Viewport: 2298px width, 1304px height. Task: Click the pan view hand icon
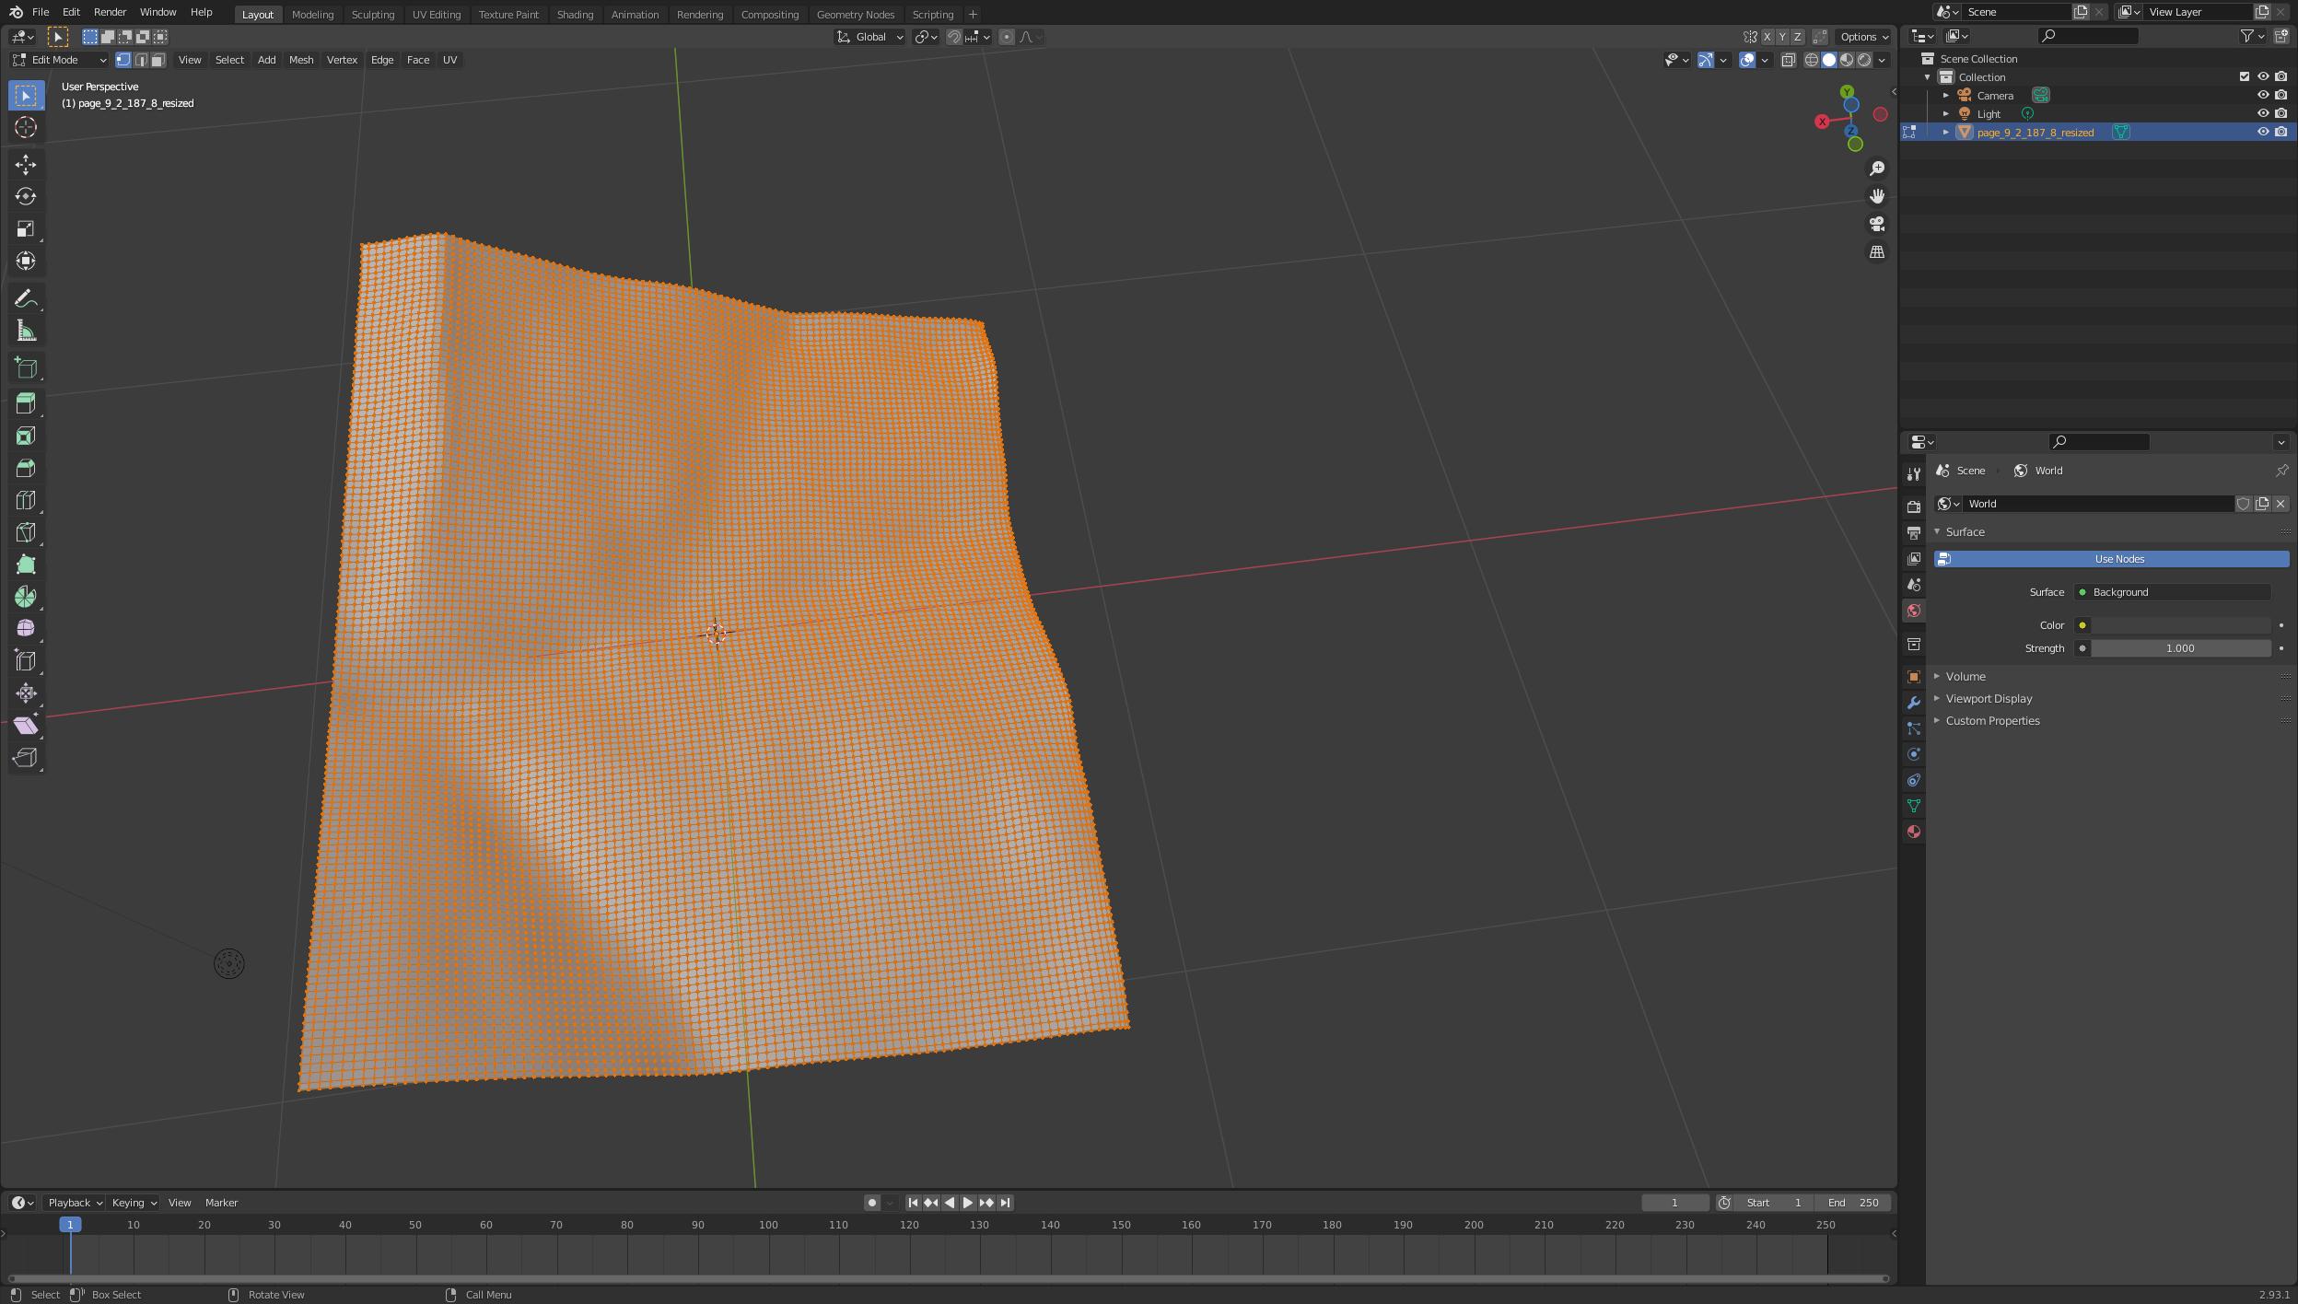click(x=1876, y=196)
